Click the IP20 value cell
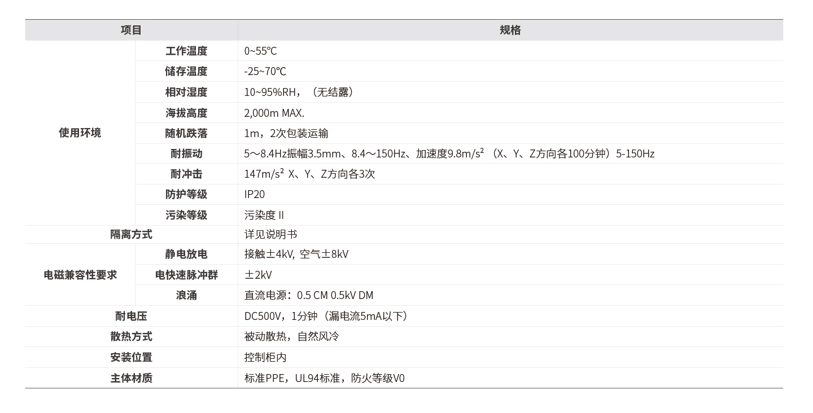 click(x=255, y=194)
